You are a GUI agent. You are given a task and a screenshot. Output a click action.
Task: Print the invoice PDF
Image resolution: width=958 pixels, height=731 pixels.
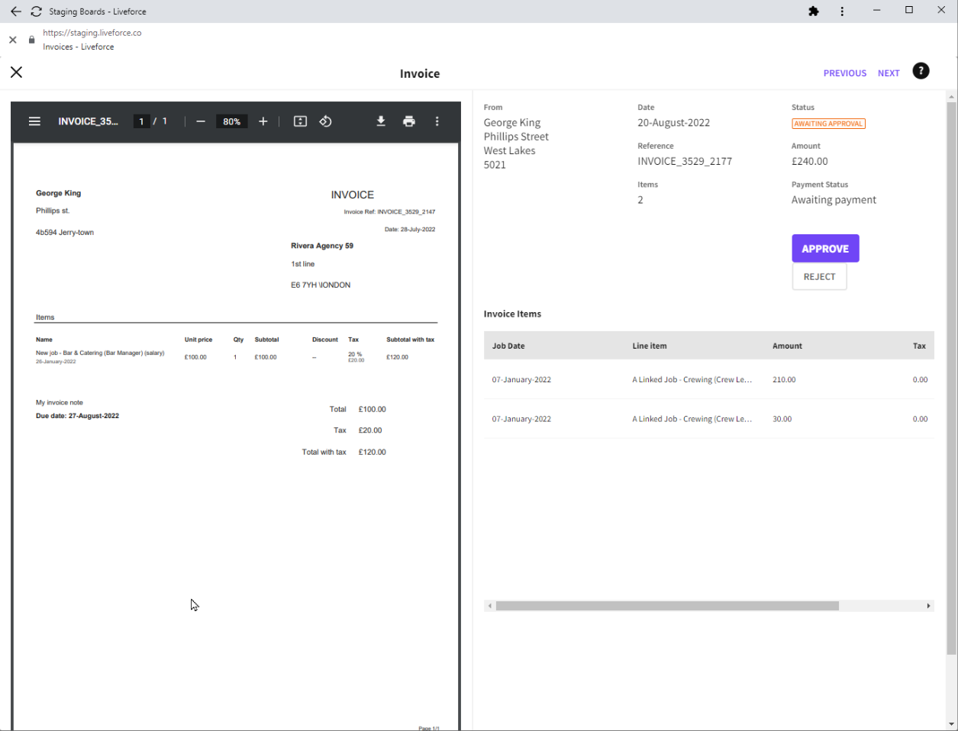tap(409, 121)
